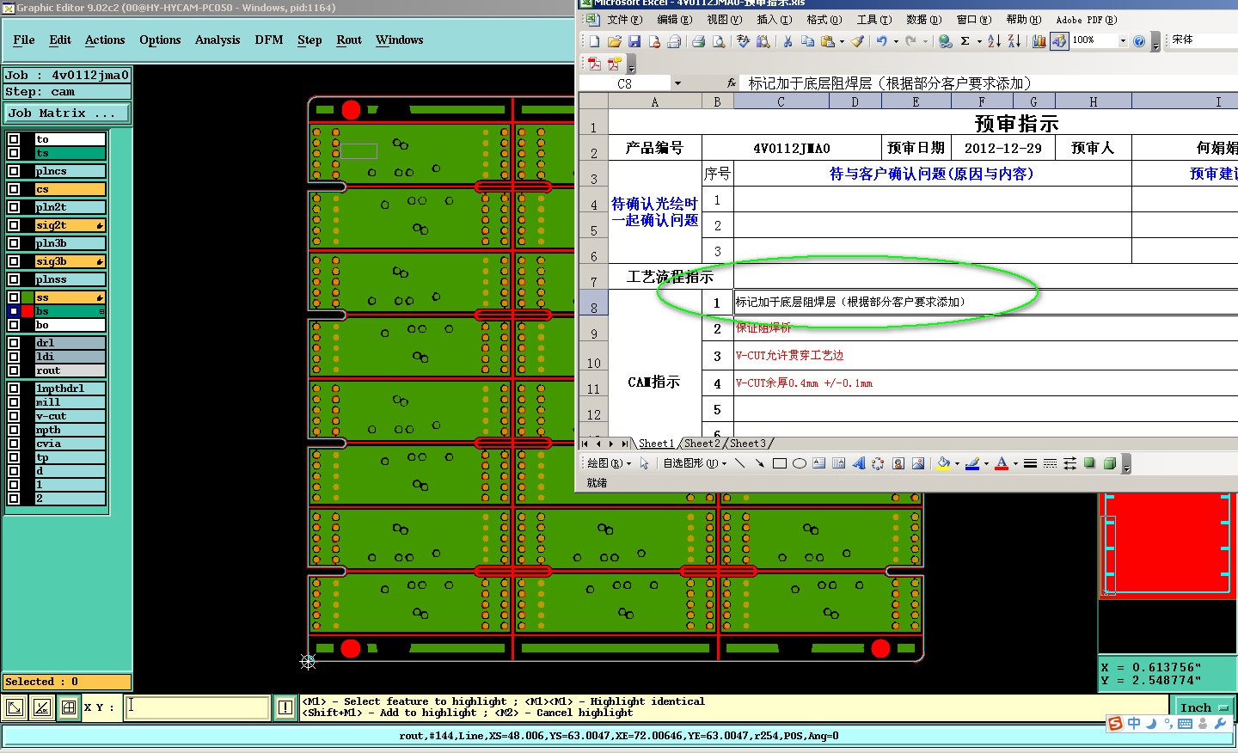Click the Shadow Style icon in drawing toolbar
1238x753 pixels.
(1089, 463)
